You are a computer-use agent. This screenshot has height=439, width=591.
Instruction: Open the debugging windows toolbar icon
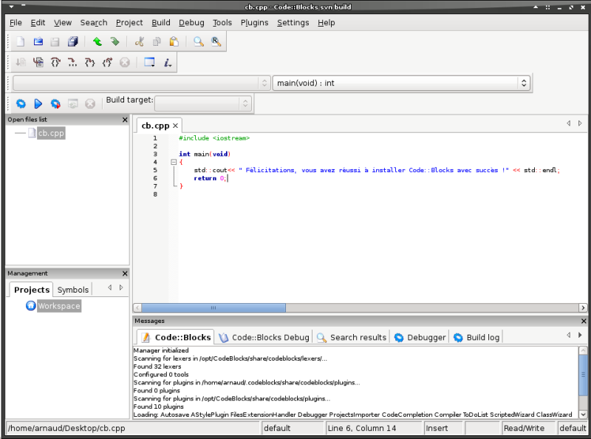tap(149, 63)
